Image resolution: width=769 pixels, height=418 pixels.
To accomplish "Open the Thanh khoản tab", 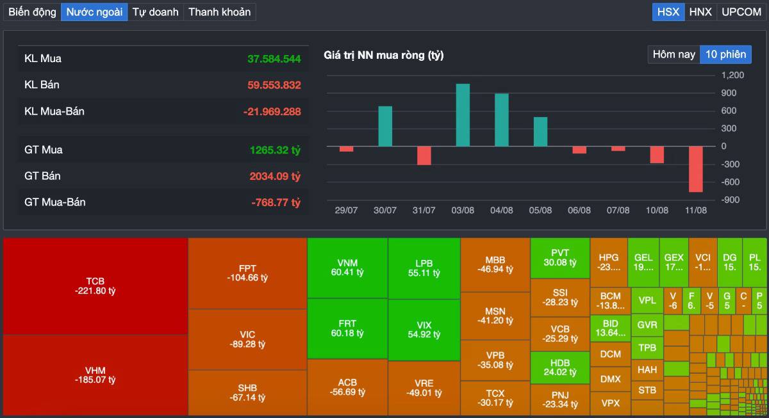I will [220, 12].
